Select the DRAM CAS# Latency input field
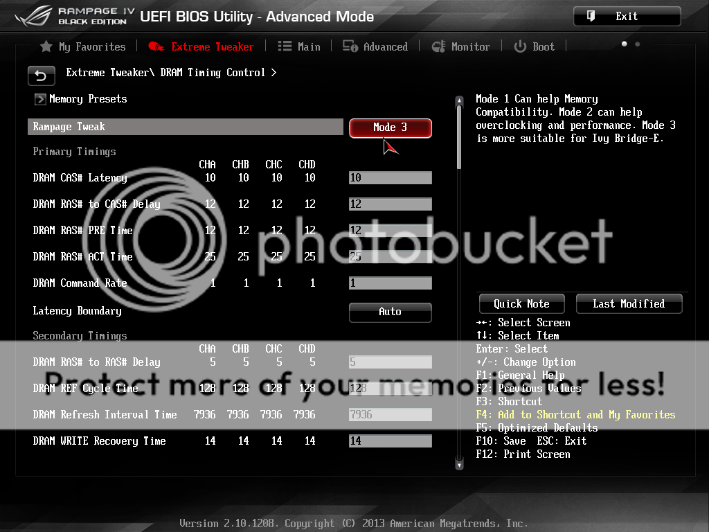Image resolution: width=709 pixels, height=532 pixels. click(x=390, y=178)
